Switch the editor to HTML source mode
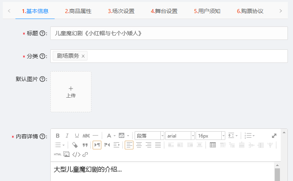293x181 pixels. coord(57,154)
